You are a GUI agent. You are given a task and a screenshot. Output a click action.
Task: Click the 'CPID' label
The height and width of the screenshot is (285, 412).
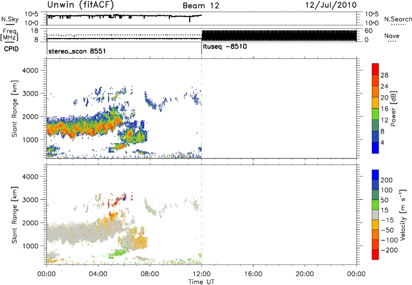point(11,49)
